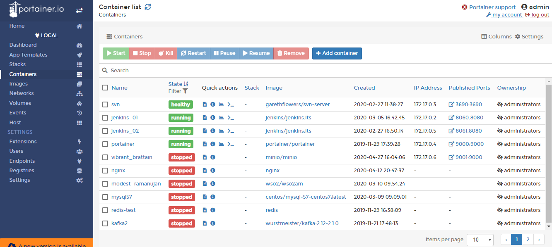The width and height of the screenshot is (552, 247).
Task: Check the svn container checkbox
Action: coord(105,104)
